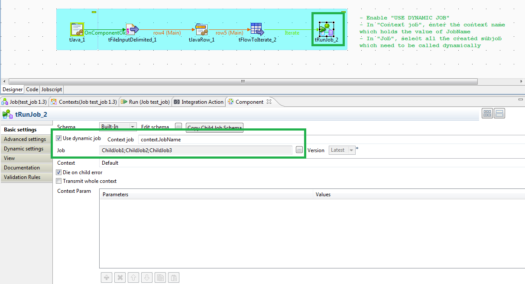Select the tFlowToIterate_2 component icon
The height and width of the screenshot is (284, 525).
[x=256, y=28]
